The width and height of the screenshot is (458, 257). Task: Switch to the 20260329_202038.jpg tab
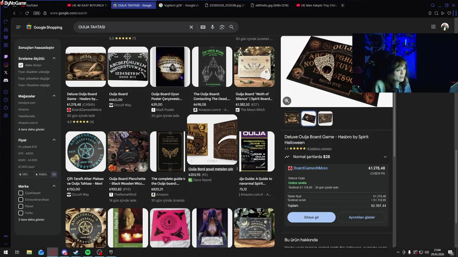coord(225,5)
